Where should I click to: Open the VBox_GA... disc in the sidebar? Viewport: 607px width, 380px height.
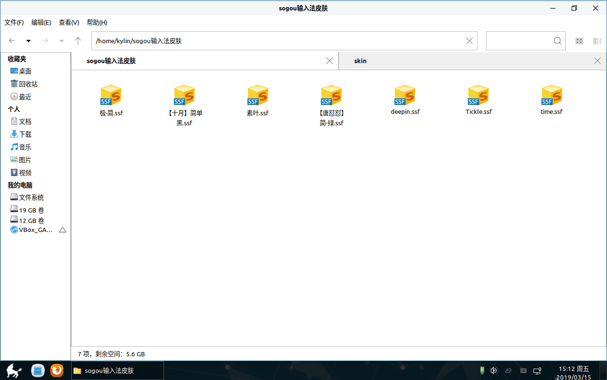(31, 230)
